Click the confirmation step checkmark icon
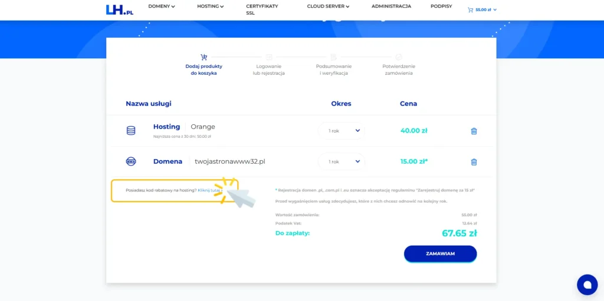The width and height of the screenshot is (604, 301). 399,57
